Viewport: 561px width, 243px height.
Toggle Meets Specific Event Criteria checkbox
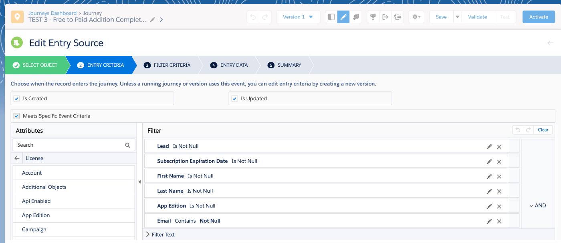17,116
